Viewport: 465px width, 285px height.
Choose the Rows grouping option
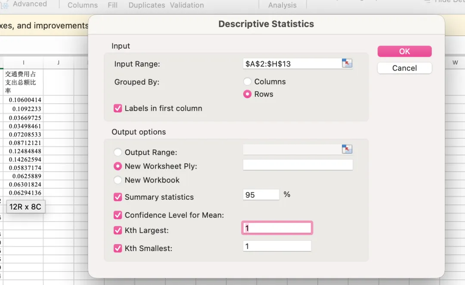[247, 94]
